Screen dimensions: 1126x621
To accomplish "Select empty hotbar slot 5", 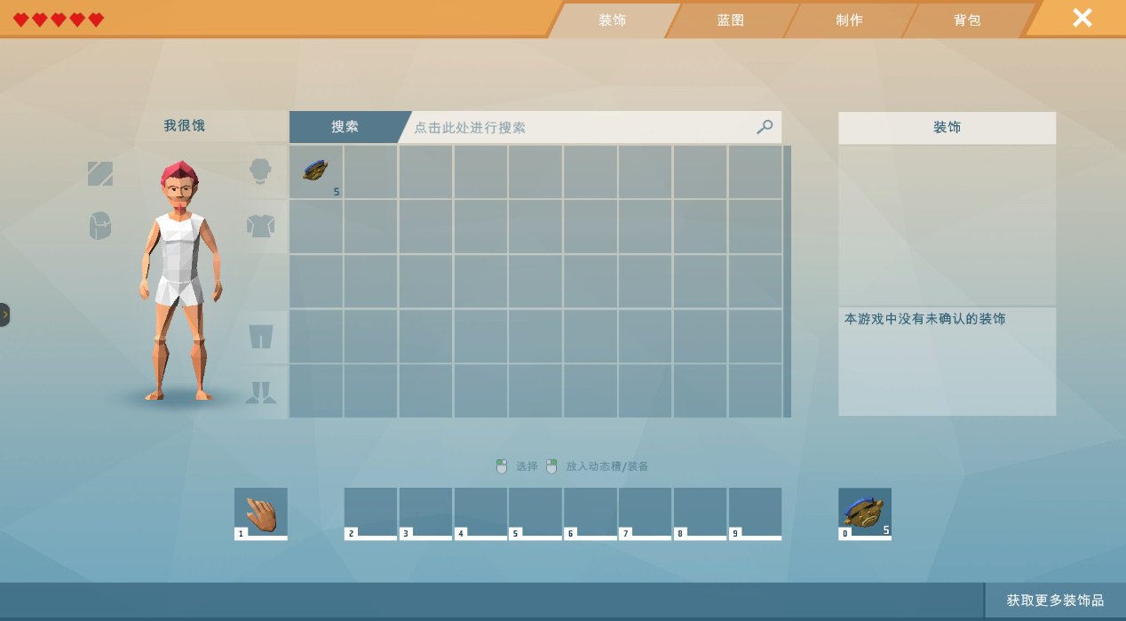I will (x=535, y=513).
